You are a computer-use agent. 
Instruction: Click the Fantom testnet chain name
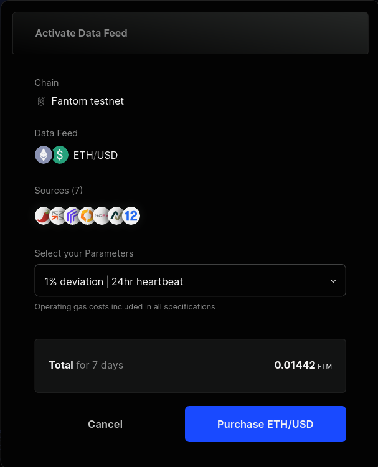(x=88, y=101)
